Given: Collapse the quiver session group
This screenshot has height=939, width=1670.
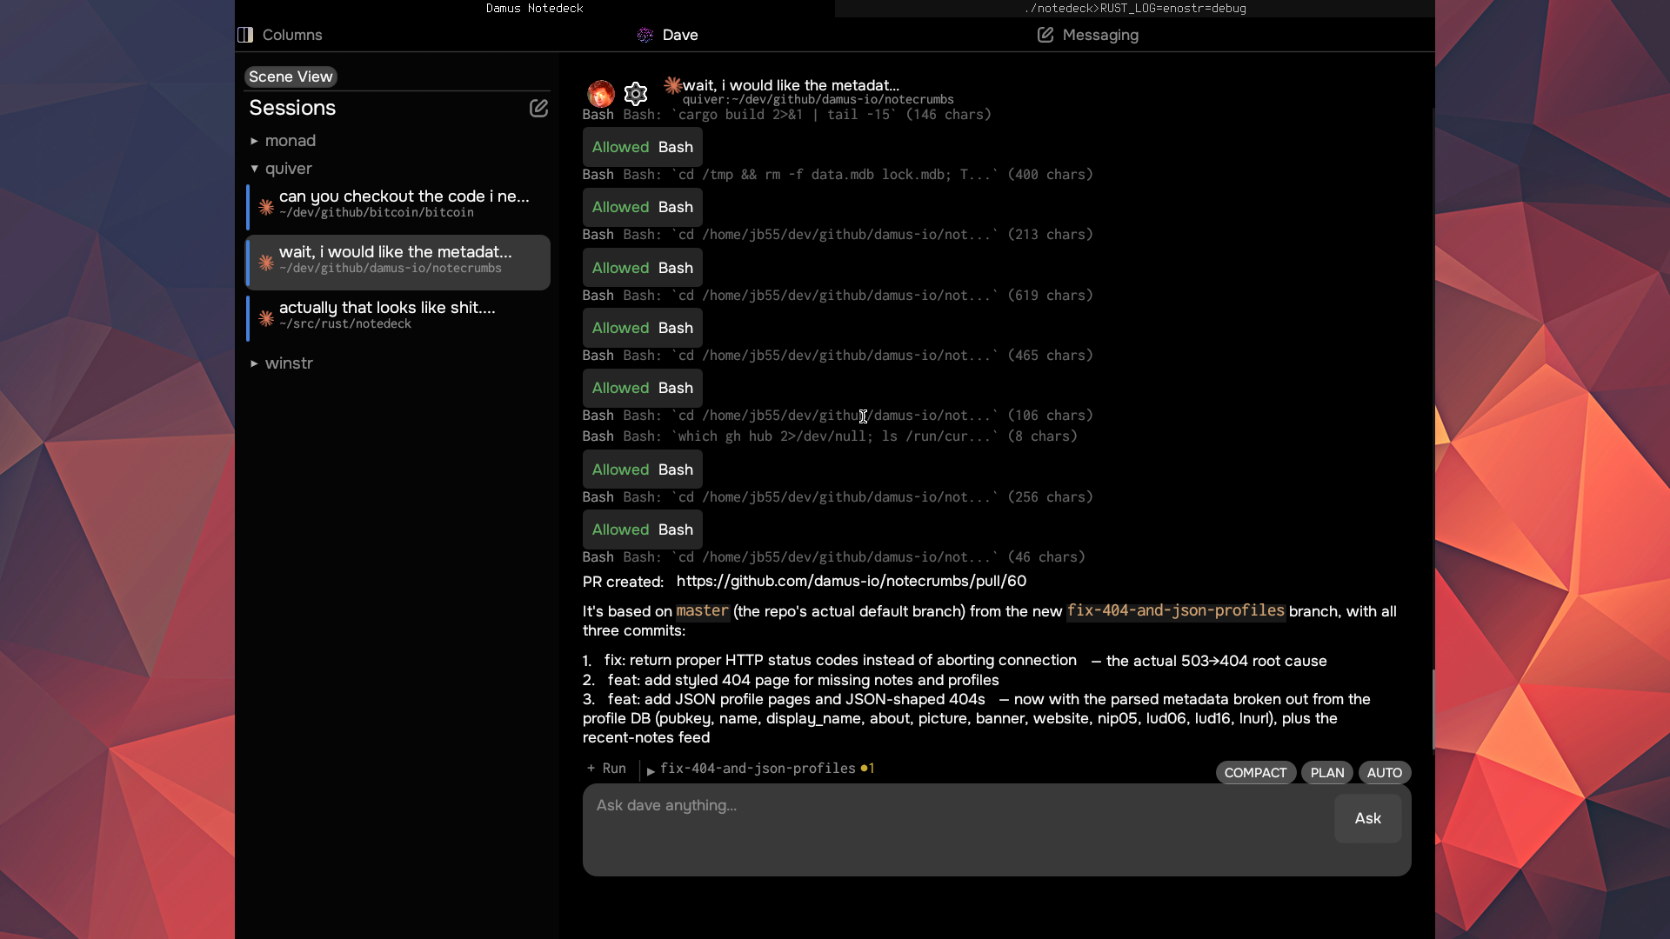Looking at the screenshot, I should 254,169.
